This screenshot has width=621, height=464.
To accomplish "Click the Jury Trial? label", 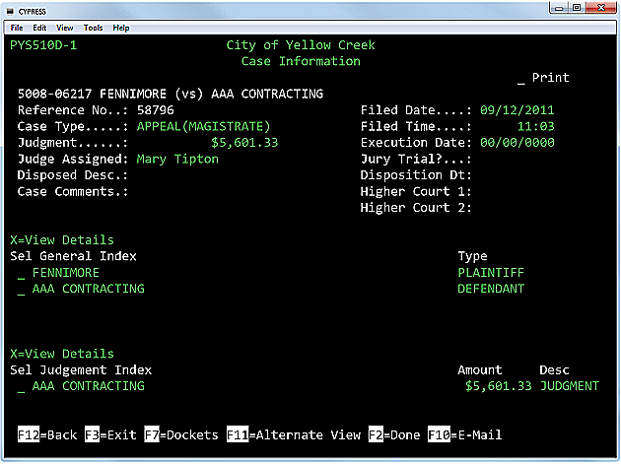I will (416, 160).
